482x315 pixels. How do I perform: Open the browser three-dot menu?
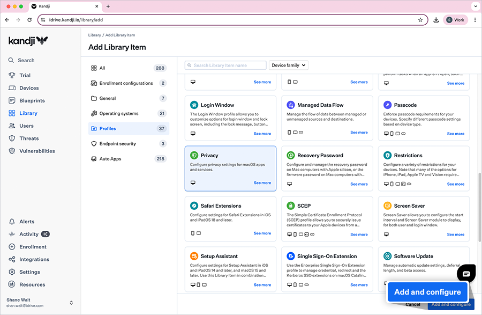[475, 20]
